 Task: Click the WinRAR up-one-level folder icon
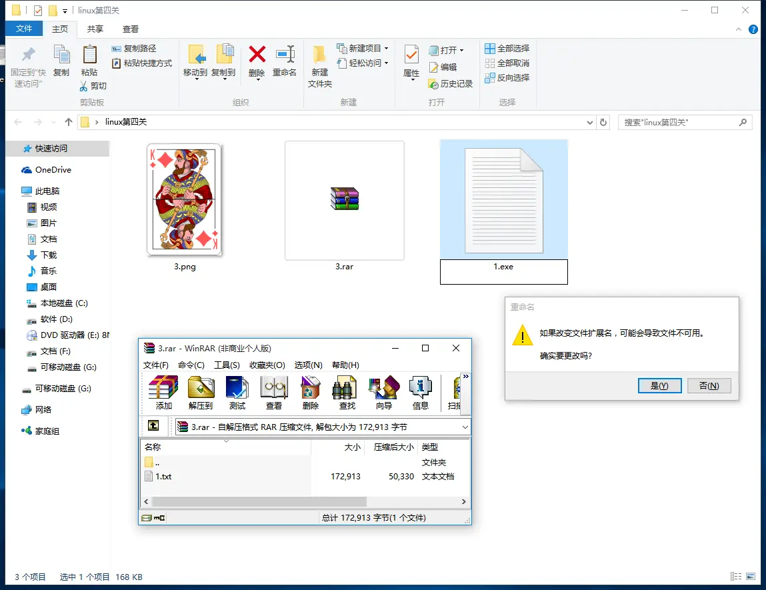(153, 425)
